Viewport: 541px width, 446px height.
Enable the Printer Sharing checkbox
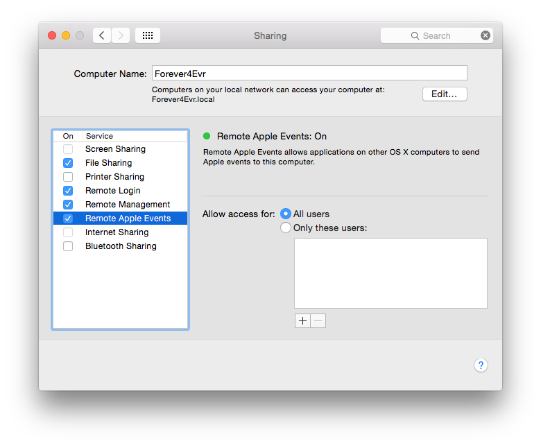[x=68, y=177]
